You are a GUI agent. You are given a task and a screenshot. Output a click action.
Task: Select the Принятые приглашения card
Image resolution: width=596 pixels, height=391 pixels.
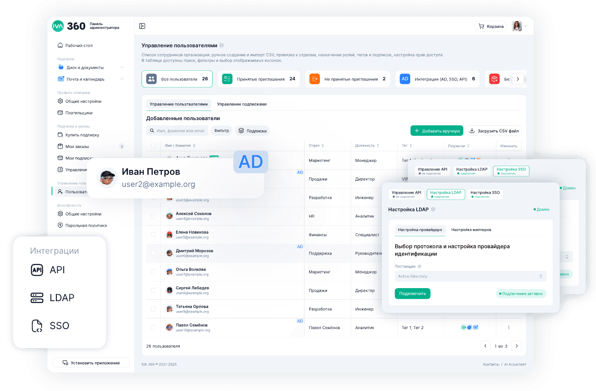pyautogui.click(x=259, y=79)
